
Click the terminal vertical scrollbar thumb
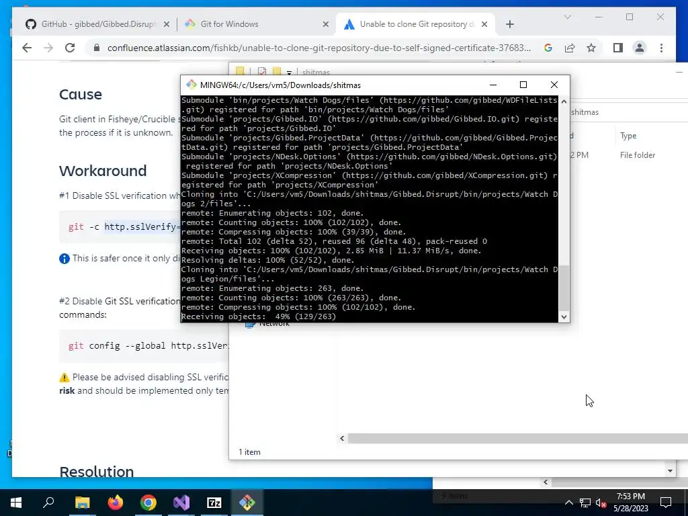coord(564,287)
